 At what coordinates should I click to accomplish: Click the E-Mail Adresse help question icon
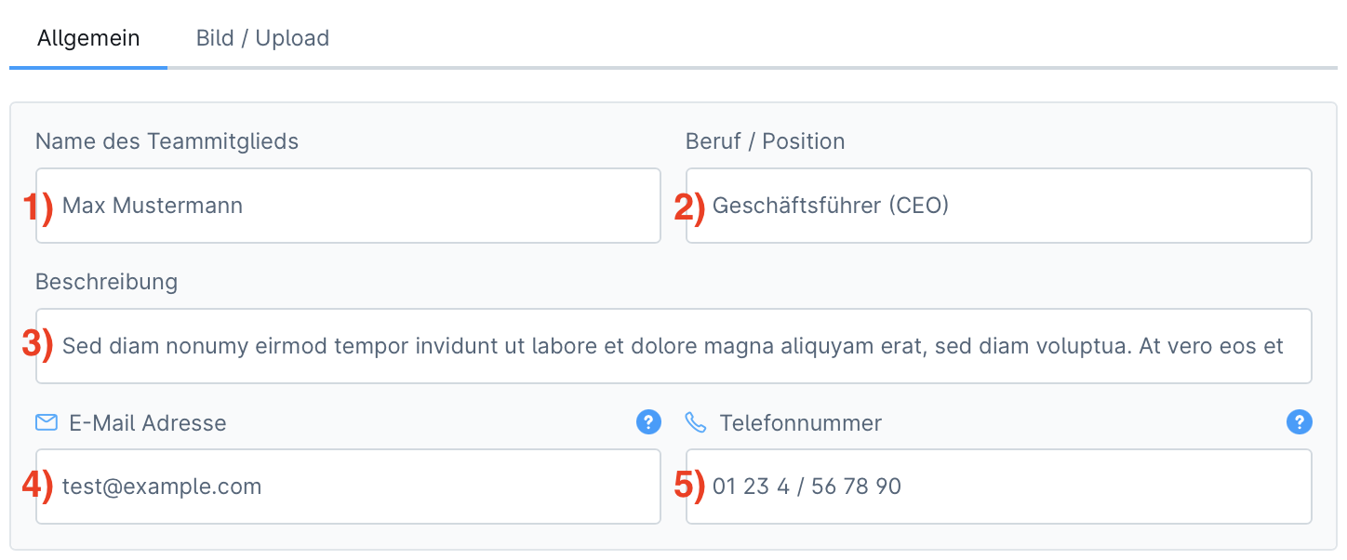coord(648,422)
